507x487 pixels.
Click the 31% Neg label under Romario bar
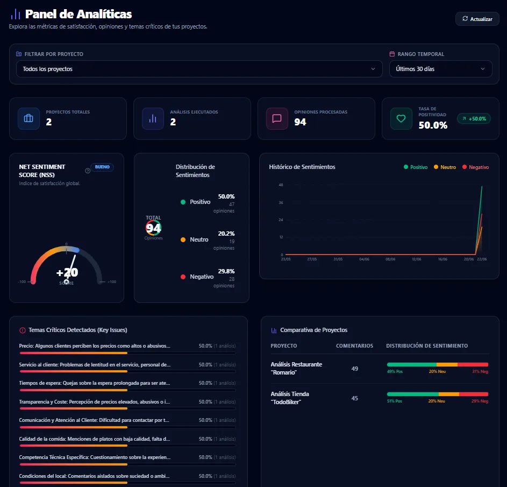point(480,371)
